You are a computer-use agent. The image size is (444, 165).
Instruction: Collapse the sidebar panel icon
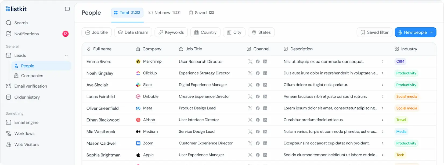point(67,9)
